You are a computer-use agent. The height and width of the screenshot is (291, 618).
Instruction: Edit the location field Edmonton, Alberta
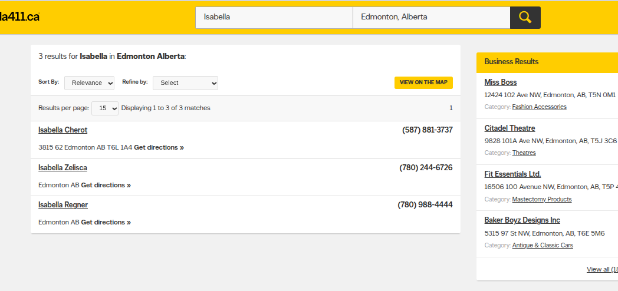click(431, 17)
